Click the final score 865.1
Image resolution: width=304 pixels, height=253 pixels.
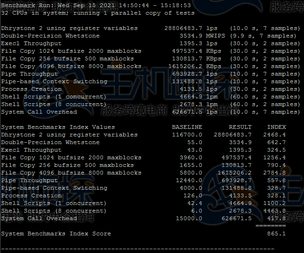(x=276, y=234)
